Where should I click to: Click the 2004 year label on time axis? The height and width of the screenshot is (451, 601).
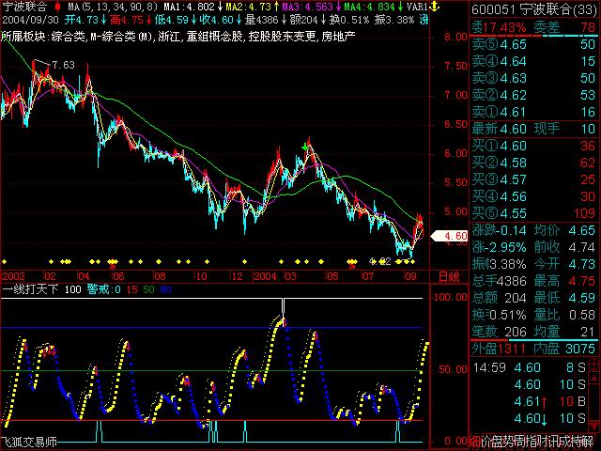[x=265, y=276]
